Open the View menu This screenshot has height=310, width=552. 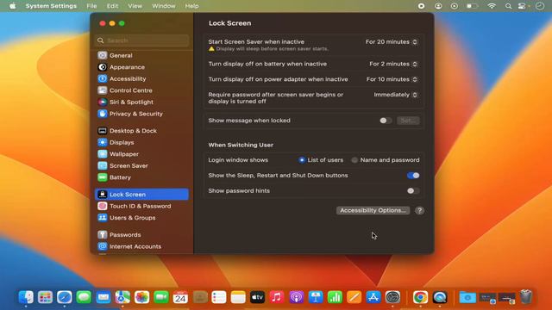[135, 6]
